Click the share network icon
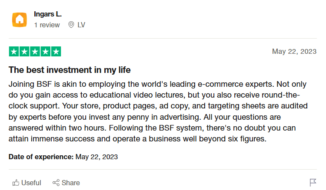The height and width of the screenshot is (190, 326). click(x=56, y=183)
